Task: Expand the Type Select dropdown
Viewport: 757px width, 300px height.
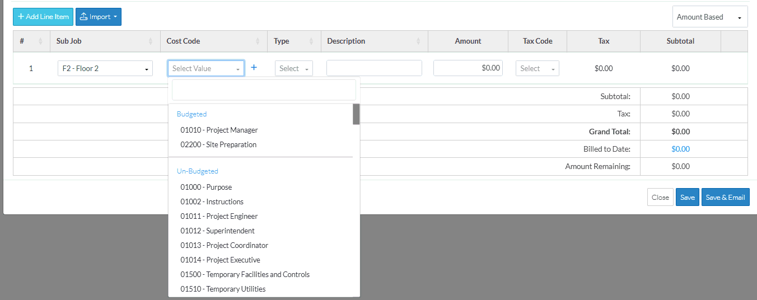Action: [294, 68]
